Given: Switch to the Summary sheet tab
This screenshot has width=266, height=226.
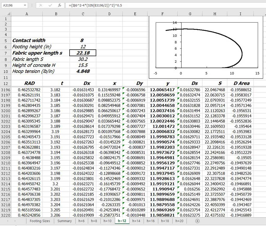Looking at the screenshot, I should 65,221.
